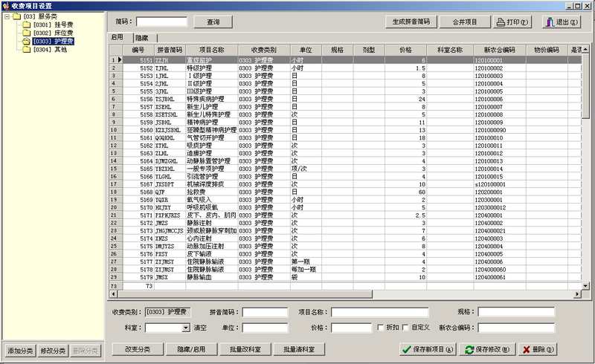Switch to the 隐藏 tab
This screenshot has height=364, width=595.
pyautogui.click(x=142, y=38)
